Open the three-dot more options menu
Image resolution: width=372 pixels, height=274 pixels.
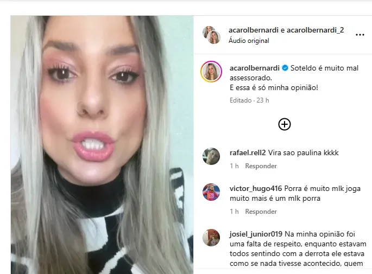[360, 35]
